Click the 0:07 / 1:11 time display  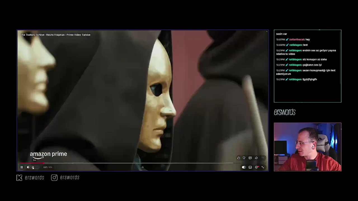coord(48,167)
